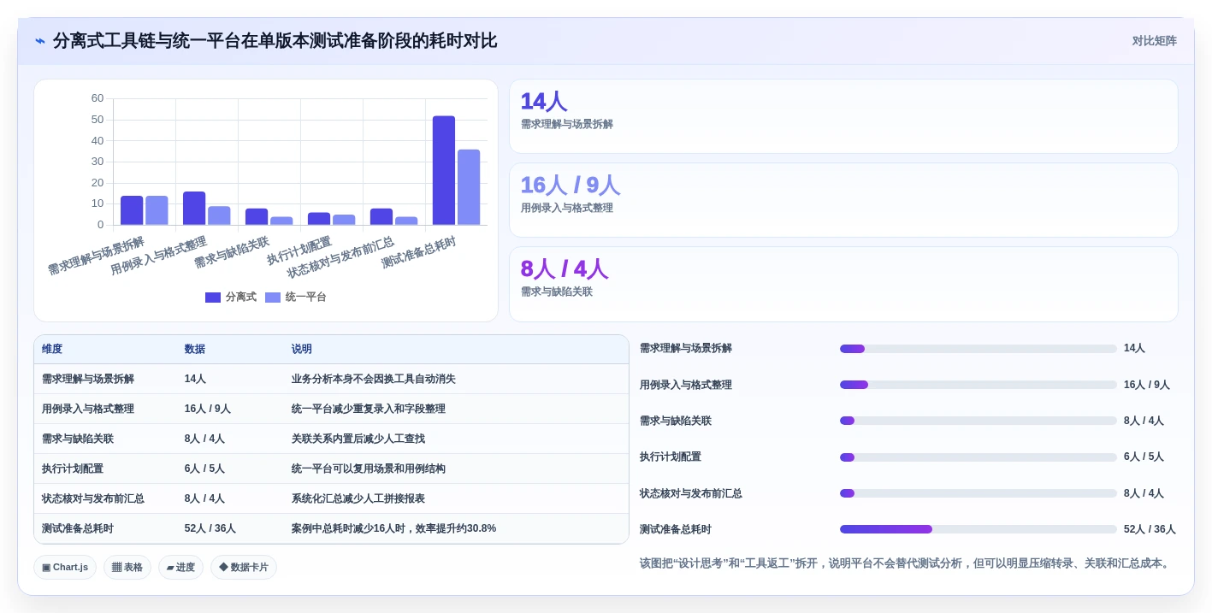The width and height of the screenshot is (1212, 613).
Task: Click the 统一平台 bar for 用例录入与格式整理
Action: 219,215
